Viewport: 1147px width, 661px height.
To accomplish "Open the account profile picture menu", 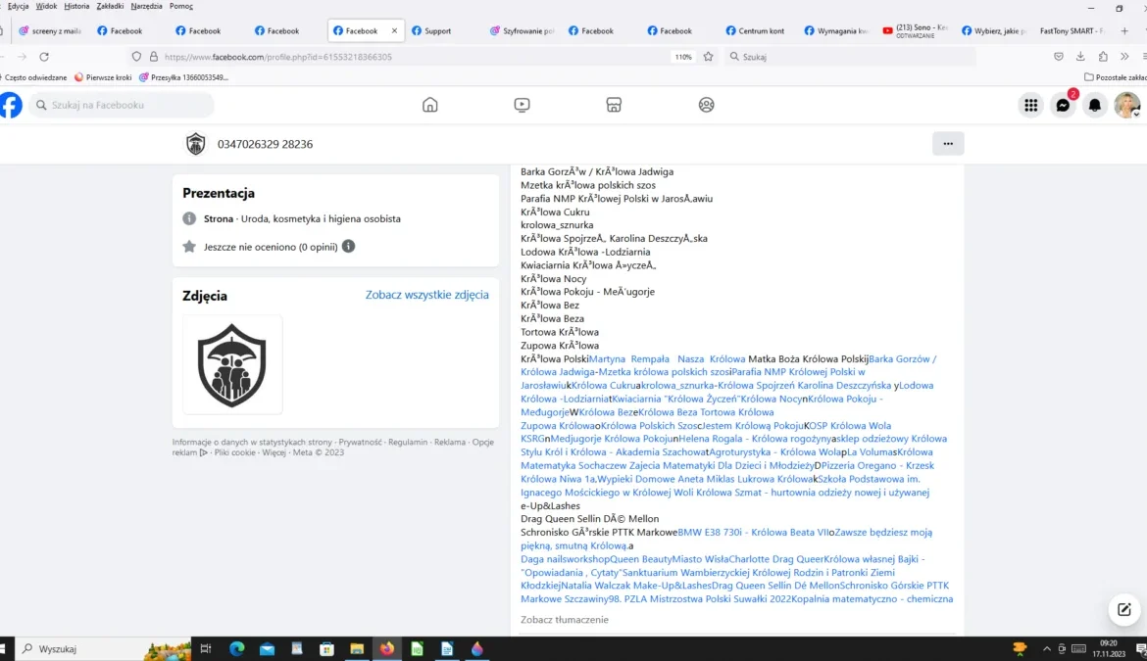I will 1126,105.
